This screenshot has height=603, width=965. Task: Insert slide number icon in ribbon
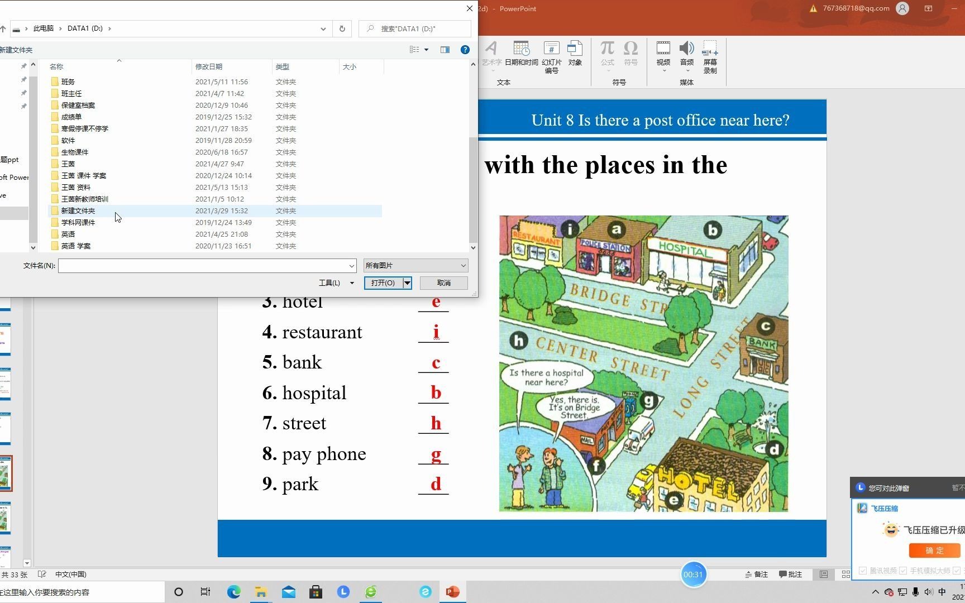coord(551,58)
